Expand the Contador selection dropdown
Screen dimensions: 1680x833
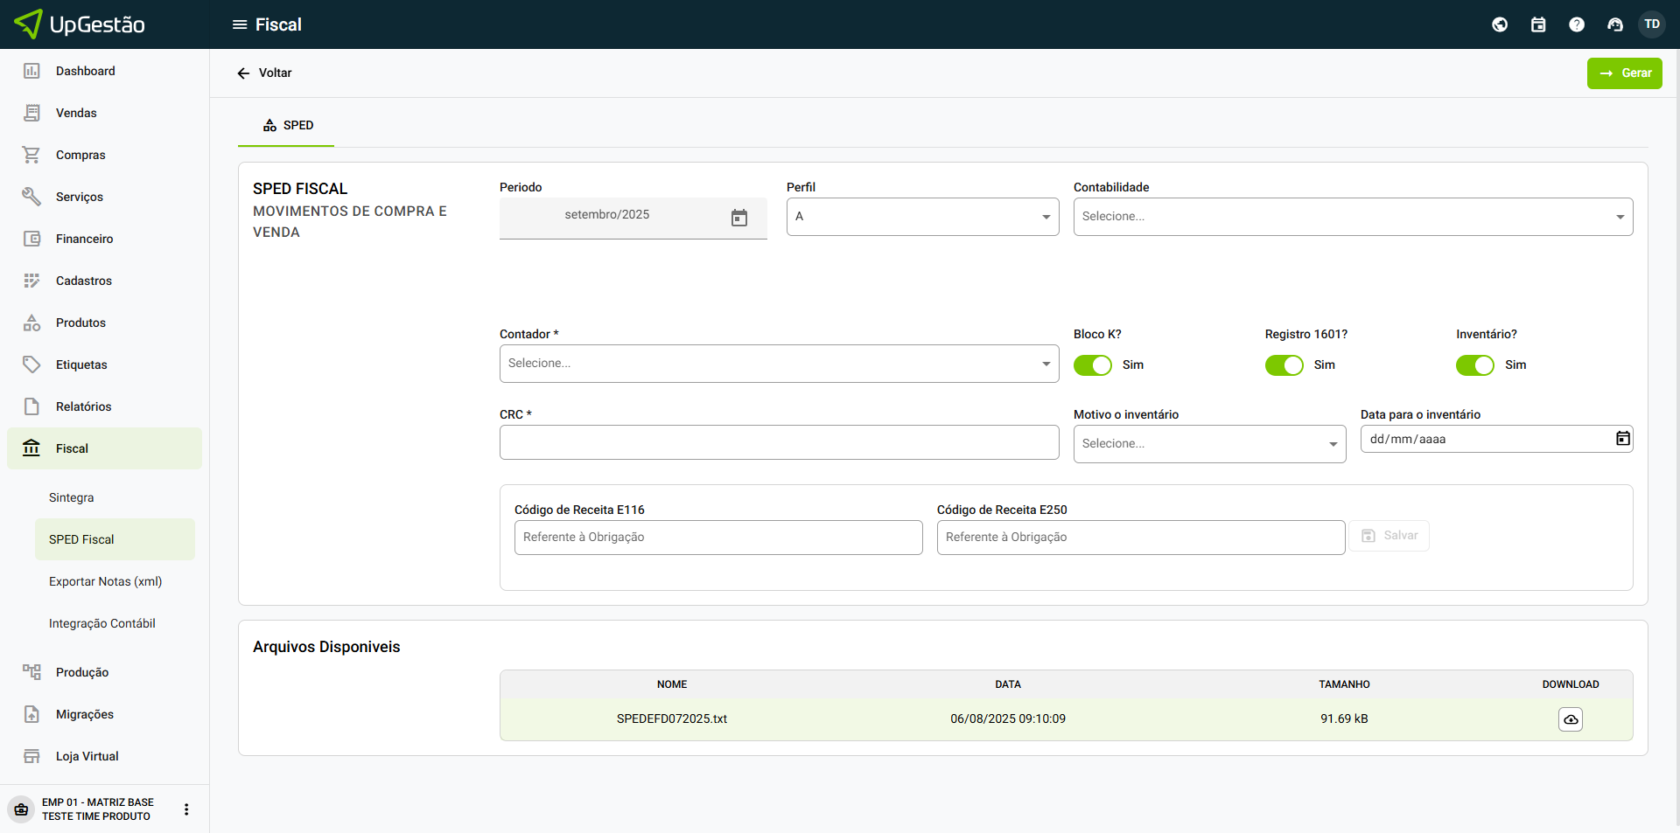(779, 364)
